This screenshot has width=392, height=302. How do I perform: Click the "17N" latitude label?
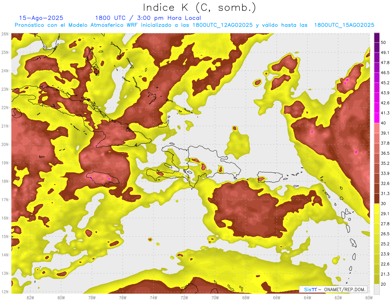(5, 199)
